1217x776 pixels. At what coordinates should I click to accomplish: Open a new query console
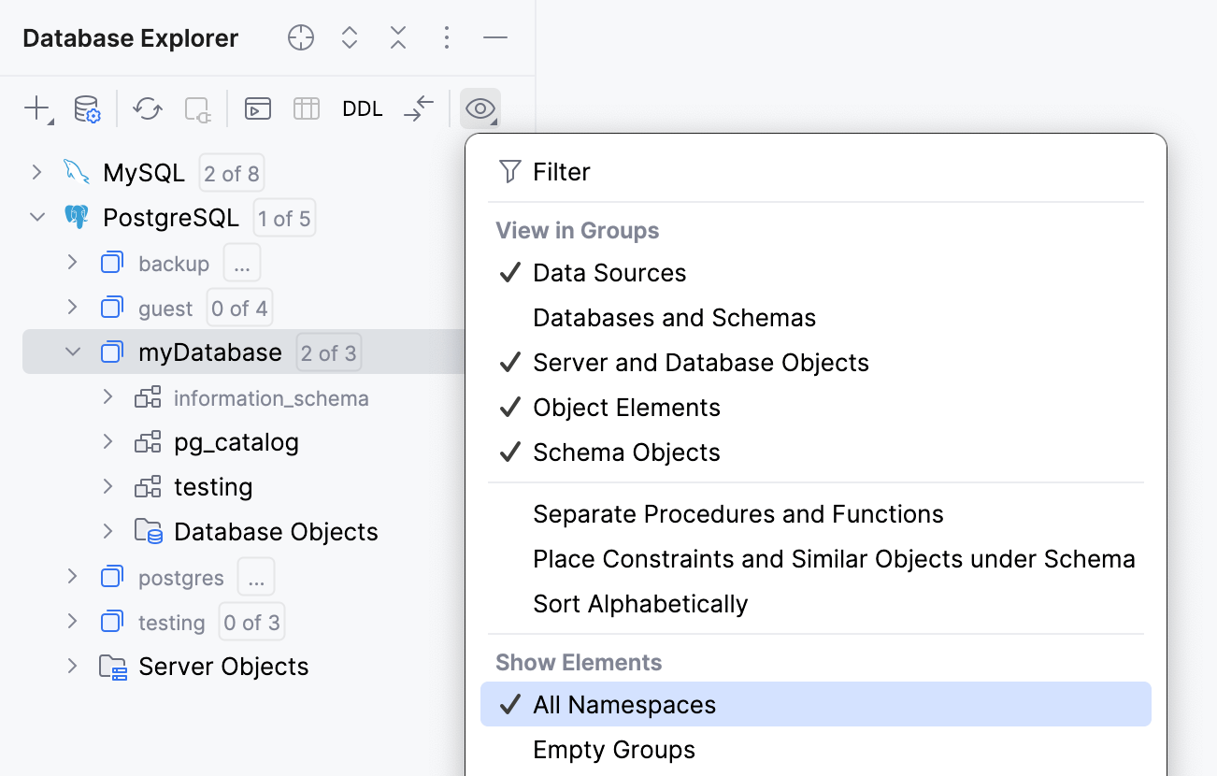click(257, 108)
